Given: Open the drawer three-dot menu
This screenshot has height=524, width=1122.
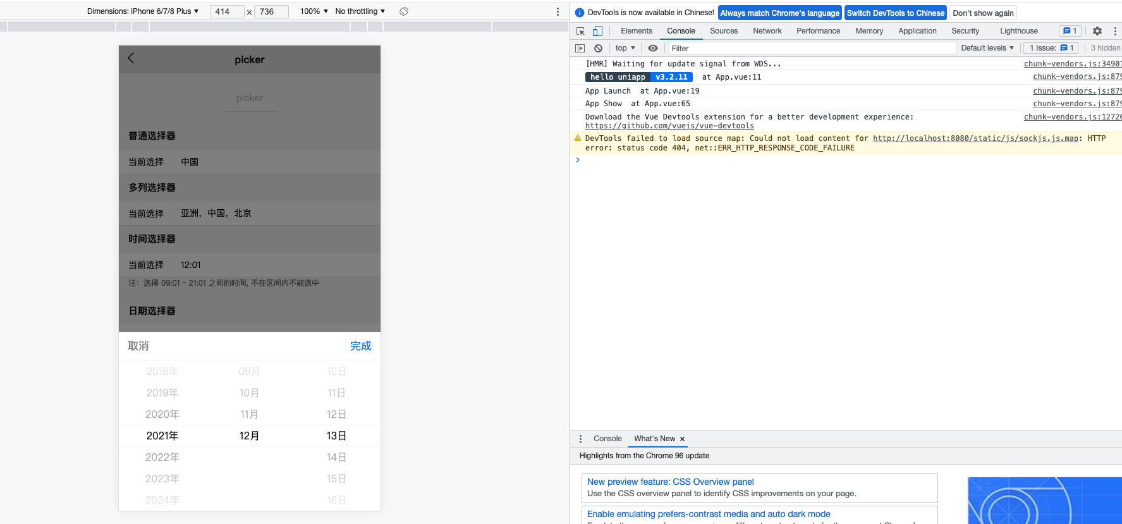Looking at the screenshot, I should coord(580,439).
